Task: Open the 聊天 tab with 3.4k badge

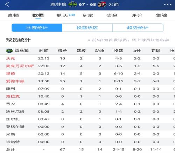Action: point(66,15)
